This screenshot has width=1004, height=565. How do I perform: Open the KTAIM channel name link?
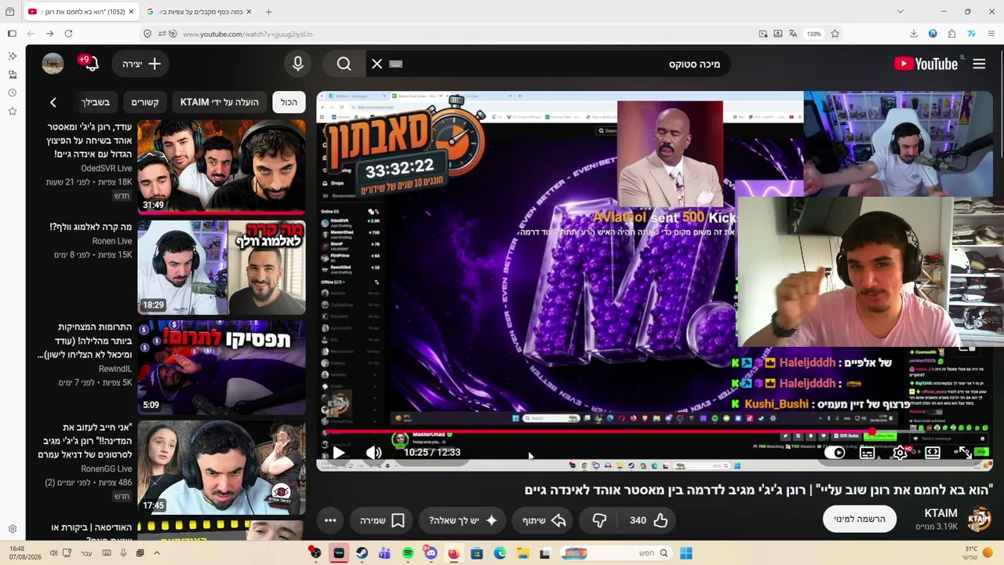click(x=940, y=513)
